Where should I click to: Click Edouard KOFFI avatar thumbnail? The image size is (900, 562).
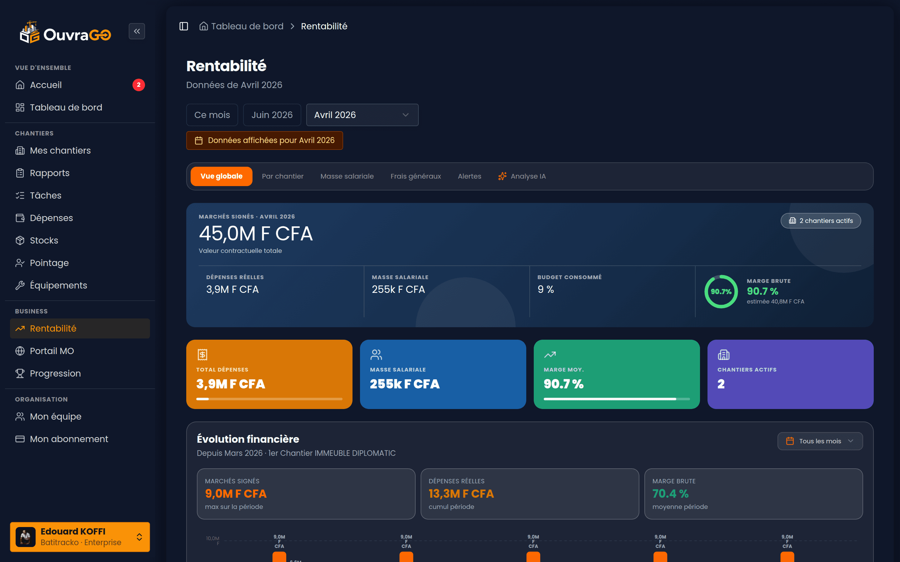26,537
